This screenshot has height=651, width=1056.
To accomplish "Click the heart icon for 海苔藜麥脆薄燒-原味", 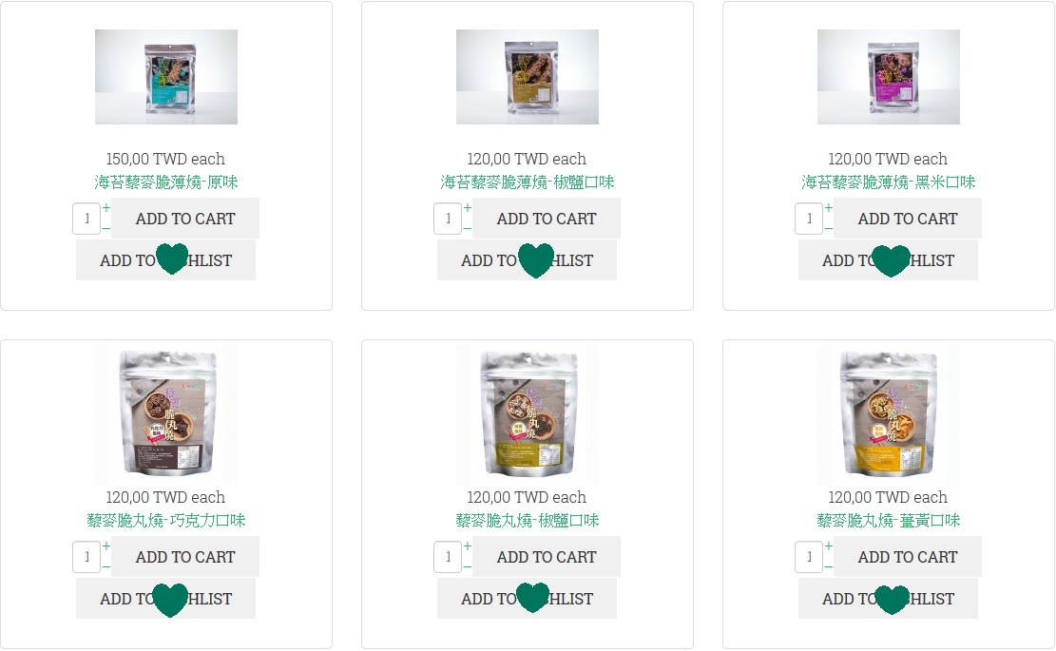I will 171,258.
